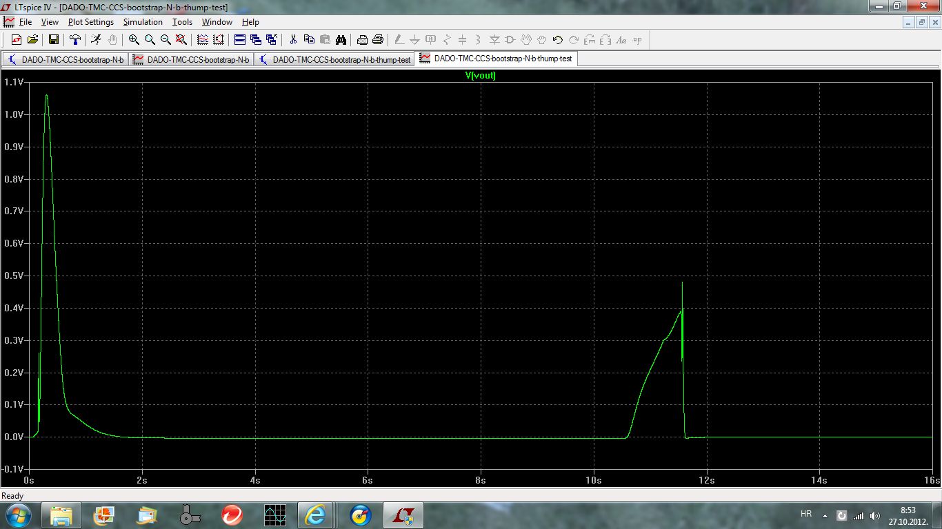Viewport: 942px width, 529px height.
Task: Open the File menu
Action: pos(26,22)
